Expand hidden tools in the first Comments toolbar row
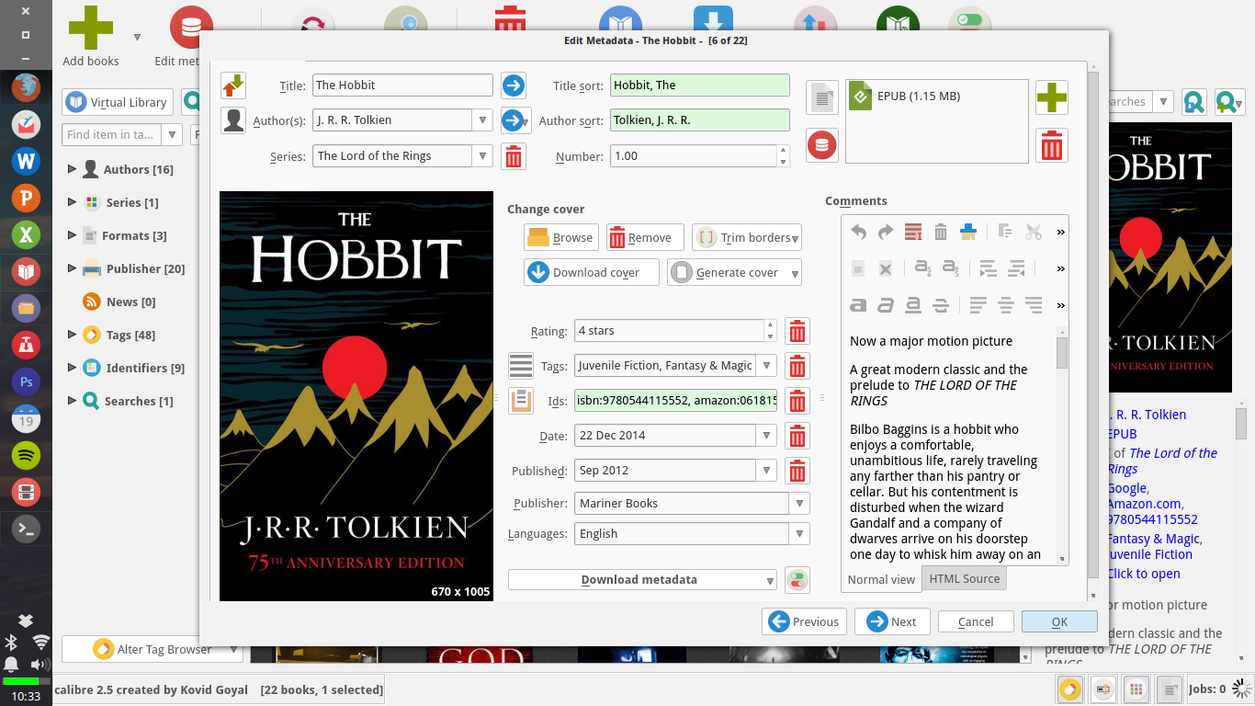The height and width of the screenshot is (706, 1255). (x=1060, y=233)
